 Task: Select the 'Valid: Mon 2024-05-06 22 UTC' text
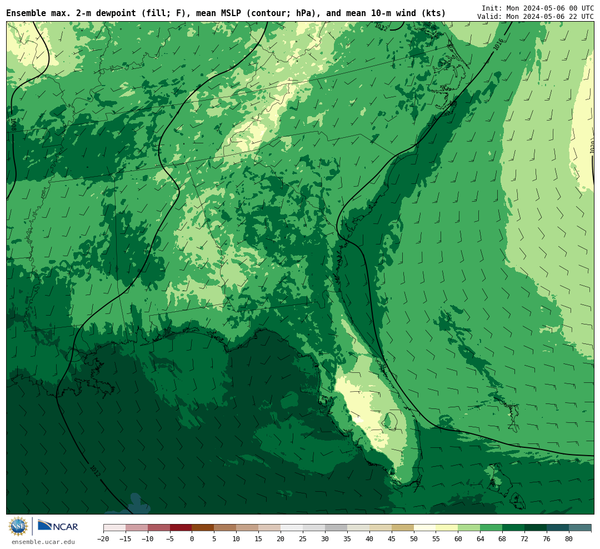click(x=536, y=17)
